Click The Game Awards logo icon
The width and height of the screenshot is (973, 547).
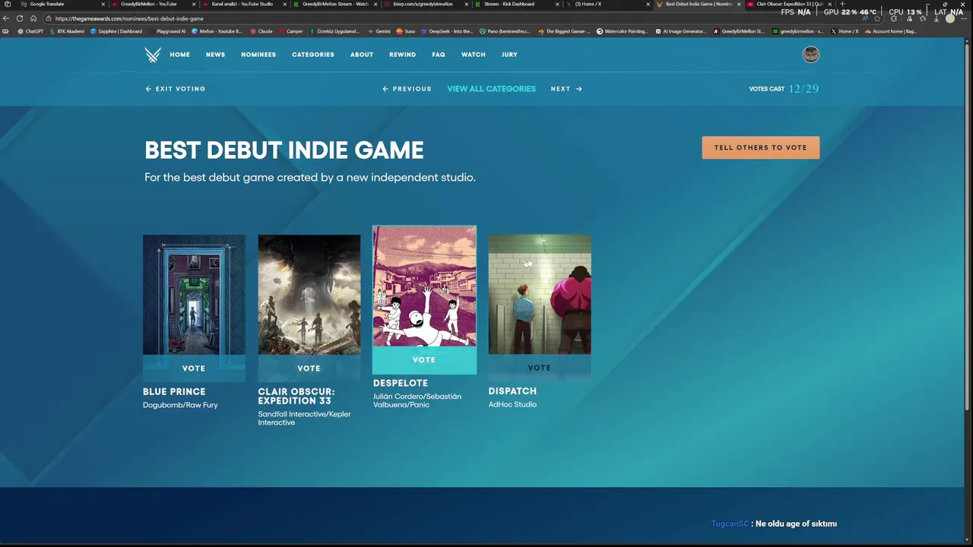(153, 55)
